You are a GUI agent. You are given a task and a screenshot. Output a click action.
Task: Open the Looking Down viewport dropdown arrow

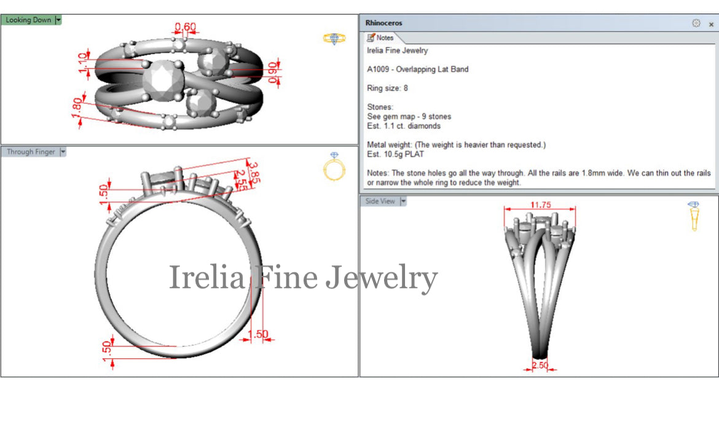pos(58,20)
